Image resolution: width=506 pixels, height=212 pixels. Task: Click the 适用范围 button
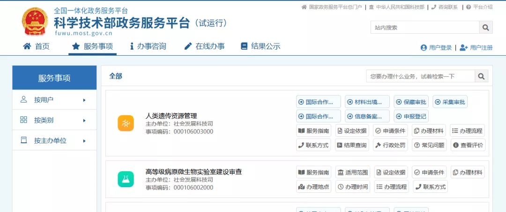pyautogui.click(x=353, y=172)
